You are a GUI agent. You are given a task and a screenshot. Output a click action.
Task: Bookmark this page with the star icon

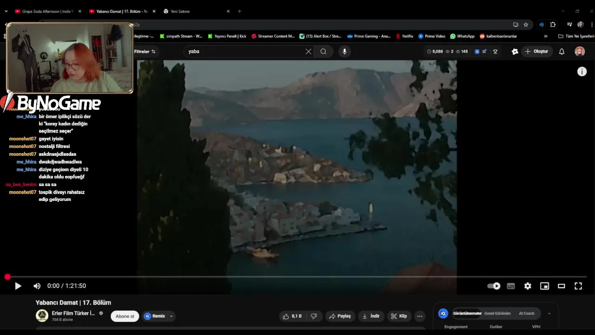click(x=526, y=25)
